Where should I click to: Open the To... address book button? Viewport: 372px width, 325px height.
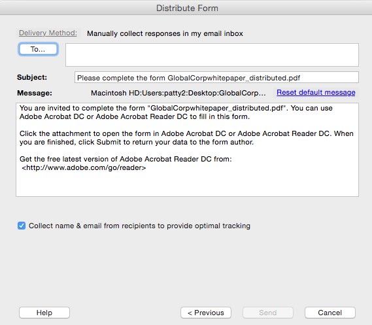click(38, 49)
